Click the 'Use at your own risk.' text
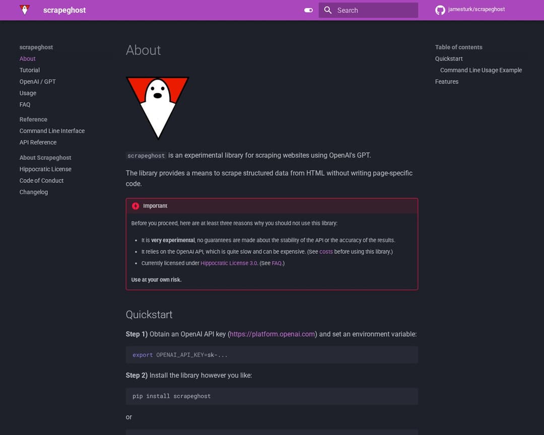This screenshot has height=435, width=544. (156, 279)
